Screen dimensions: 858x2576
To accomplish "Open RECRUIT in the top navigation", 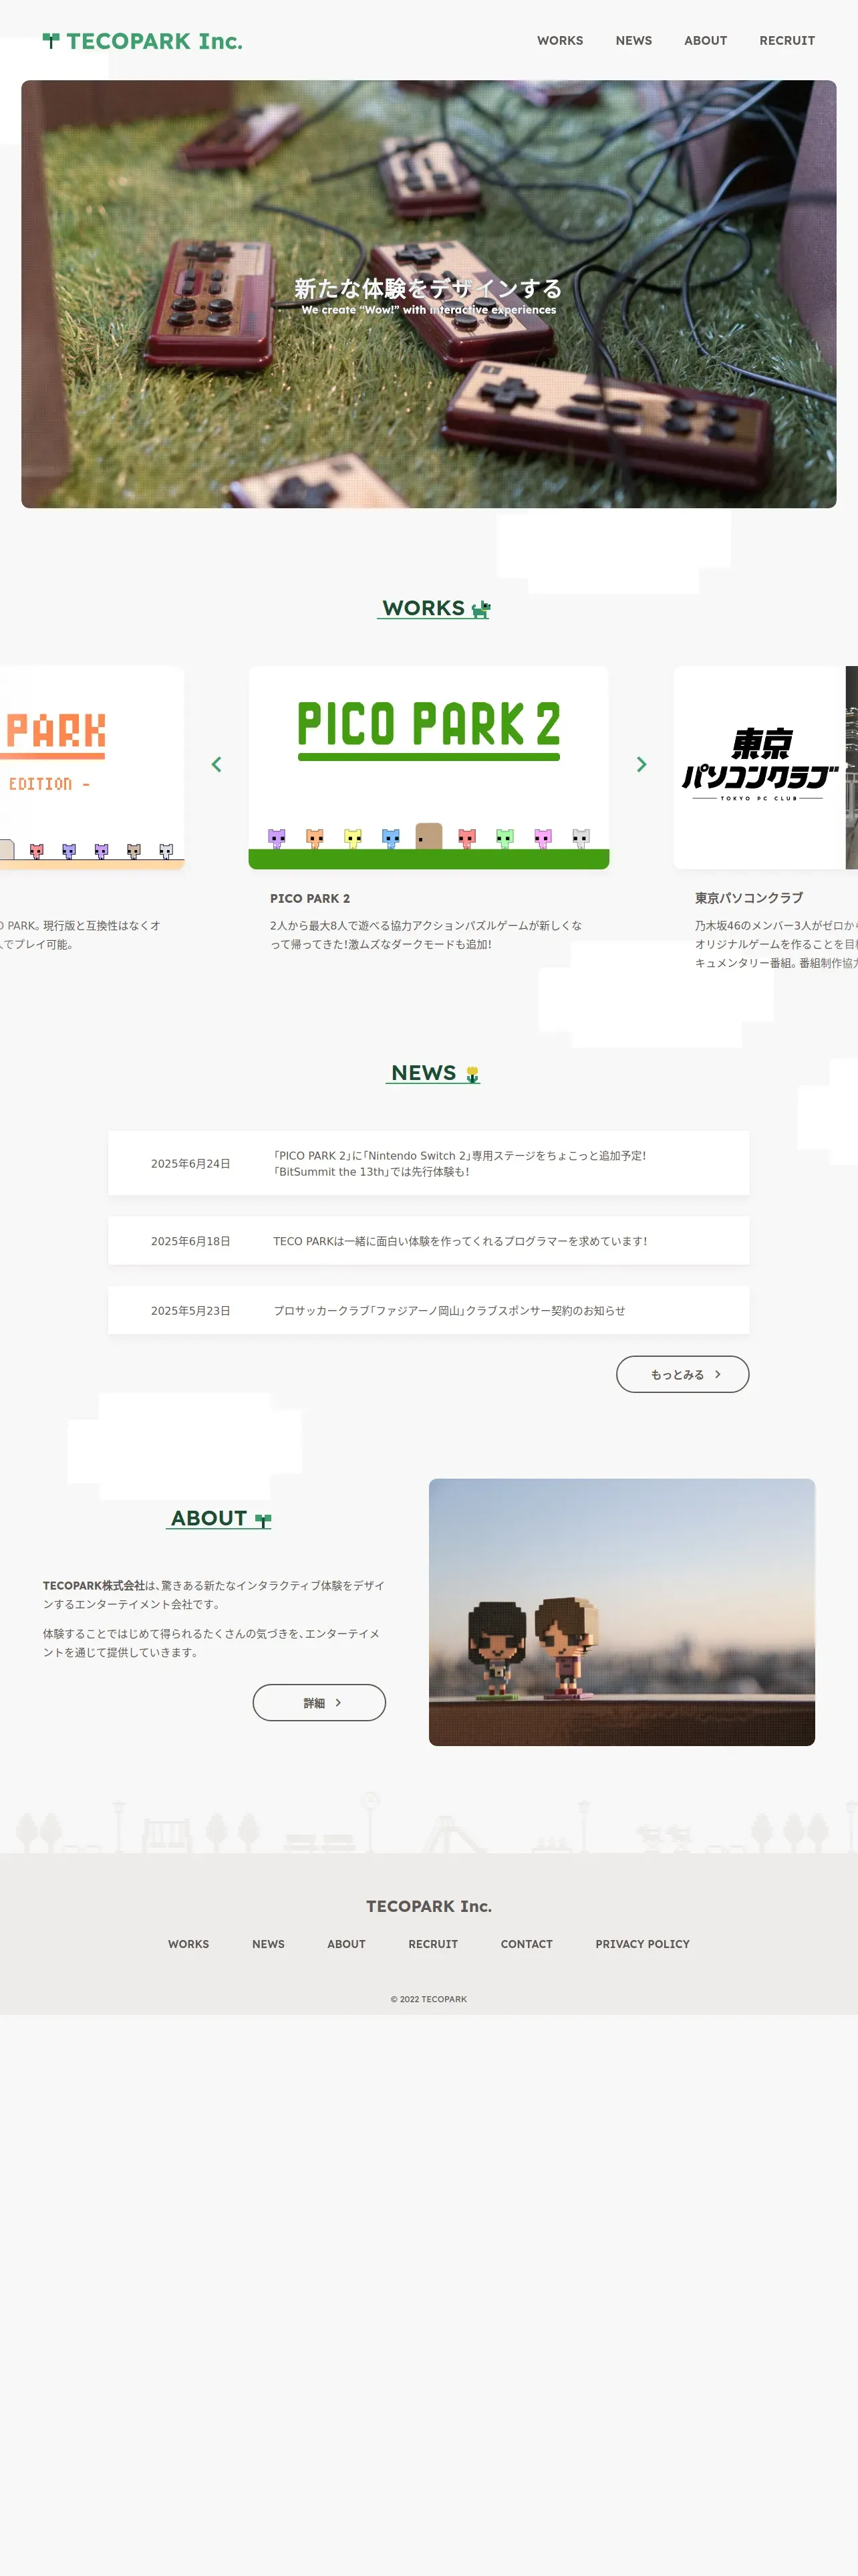I will (x=786, y=41).
